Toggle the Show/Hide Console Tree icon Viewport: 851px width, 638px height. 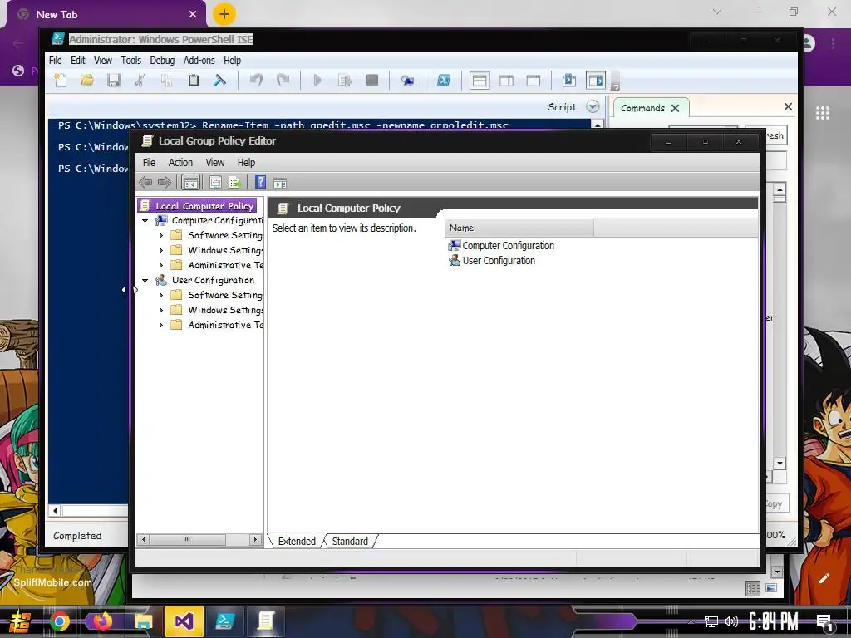pos(190,183)
